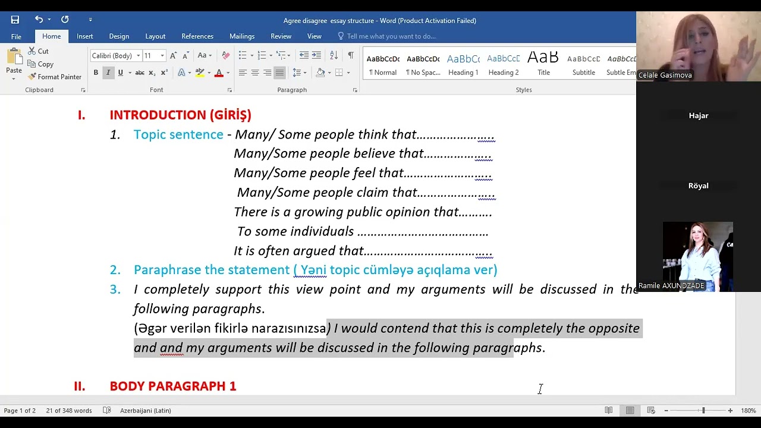This screenshot has width=761, height=428.
Task: Open the font color dropdown arrow
Action: click(x=228, y=73)
